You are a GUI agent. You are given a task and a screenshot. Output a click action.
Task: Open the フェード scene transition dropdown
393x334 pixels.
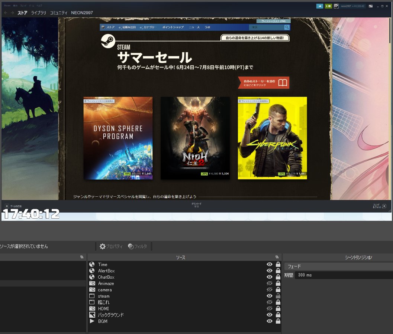click(x=338, y=266)
